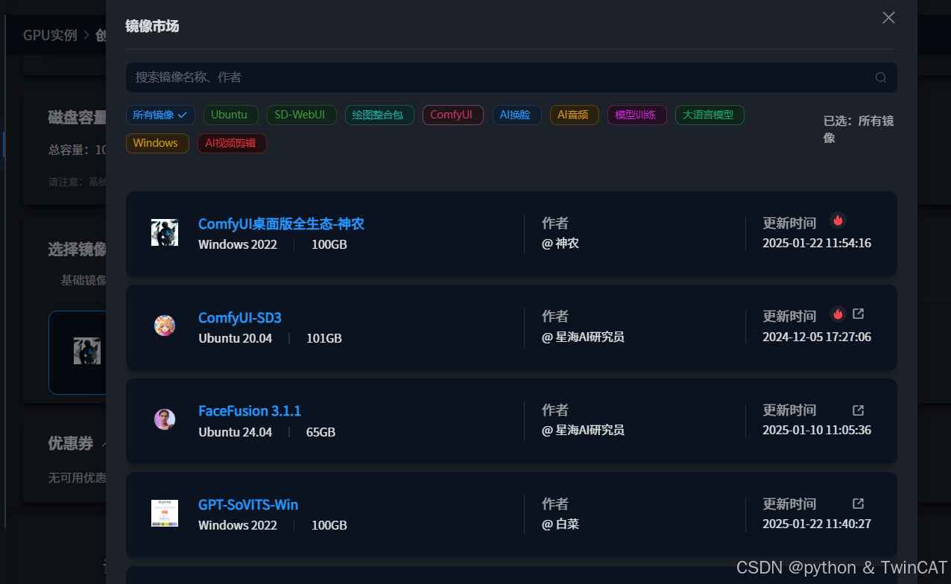Click update time 2025-01-22 11:54:16
Screen dimensions: 951x584
(x=817, y=244)
